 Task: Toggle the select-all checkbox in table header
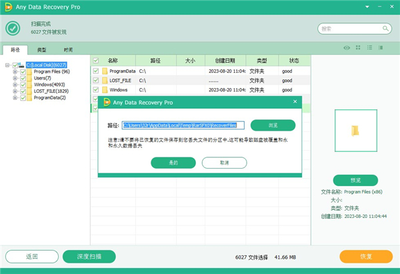96,60
